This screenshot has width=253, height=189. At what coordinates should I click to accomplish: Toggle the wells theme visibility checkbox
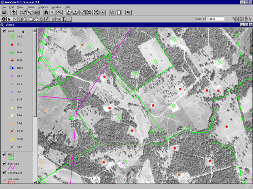pyautogui.click(x=4, y=30)
